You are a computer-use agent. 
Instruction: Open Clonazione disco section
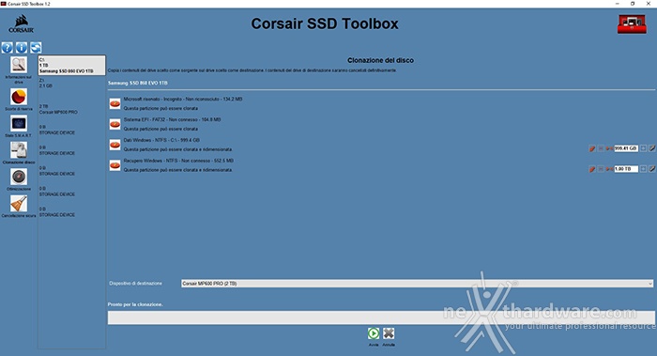tap(19, 150)
